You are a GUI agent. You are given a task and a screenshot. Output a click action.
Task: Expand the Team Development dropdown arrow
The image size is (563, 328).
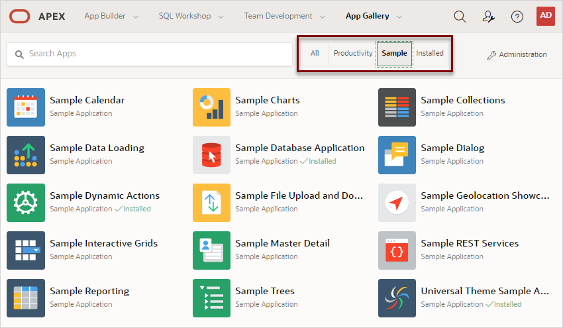click(x=322, y=17)
